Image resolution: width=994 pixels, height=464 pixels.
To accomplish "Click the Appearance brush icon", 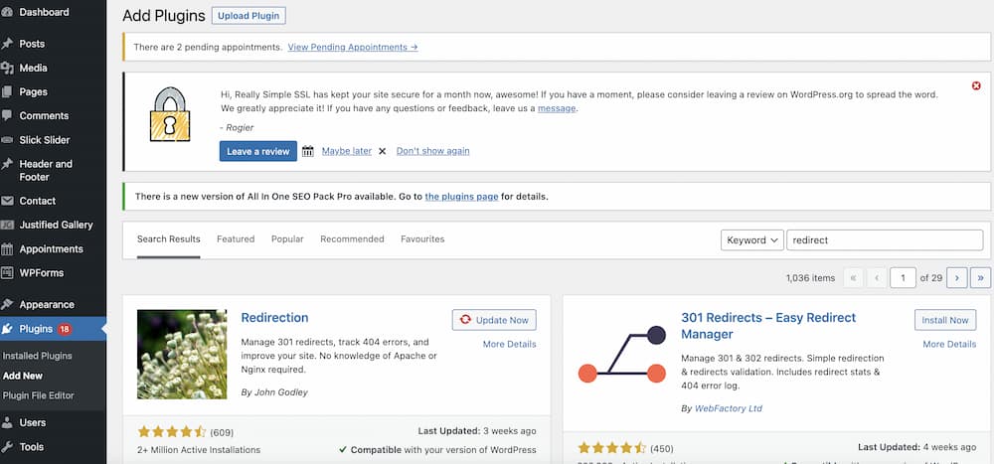I will point(7,304).
